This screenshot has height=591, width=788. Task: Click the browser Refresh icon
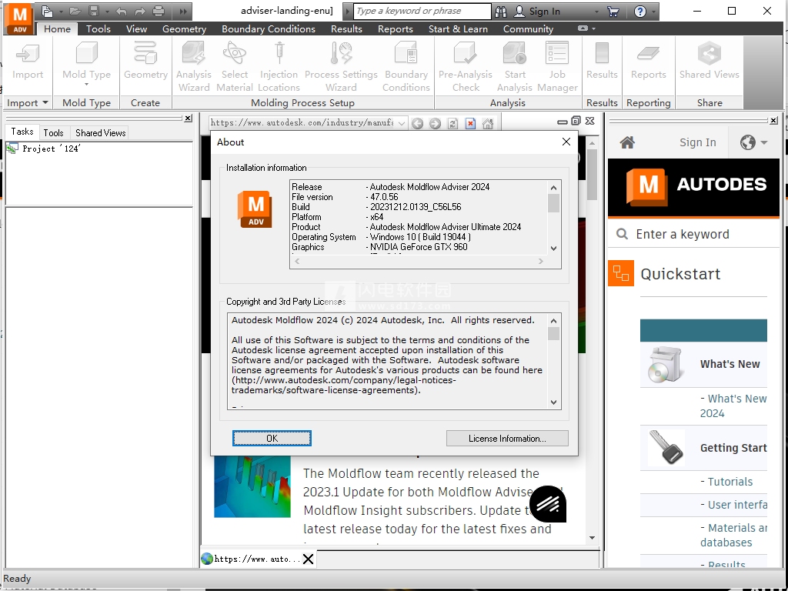coord(452,124)
